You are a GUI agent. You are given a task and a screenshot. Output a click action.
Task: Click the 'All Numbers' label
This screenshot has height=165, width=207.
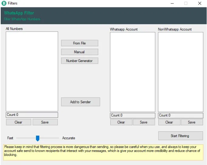(14, 29)
